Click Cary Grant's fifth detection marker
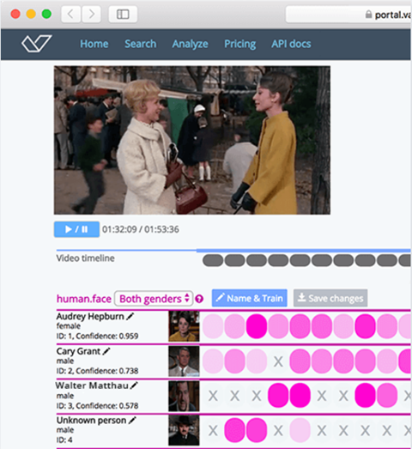Viewport: 412px width, 449px height. 300,361
